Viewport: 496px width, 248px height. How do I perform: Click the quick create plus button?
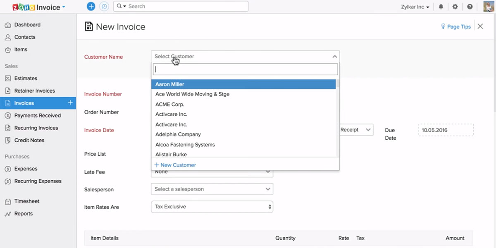tap(91, 6)
